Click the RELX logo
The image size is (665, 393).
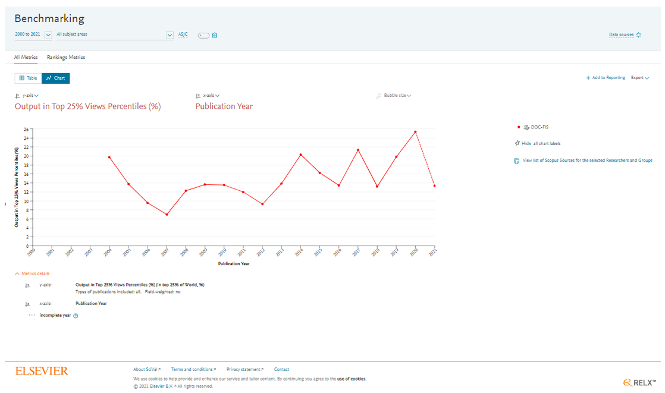[x=639, y=382]
